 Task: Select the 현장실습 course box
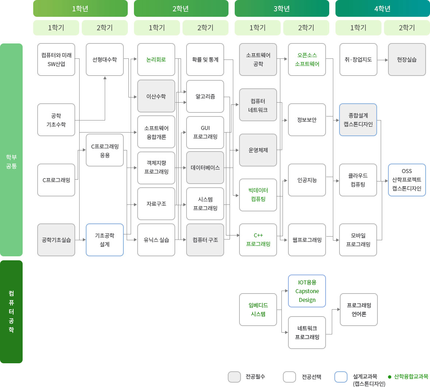(x=407, y=60)
